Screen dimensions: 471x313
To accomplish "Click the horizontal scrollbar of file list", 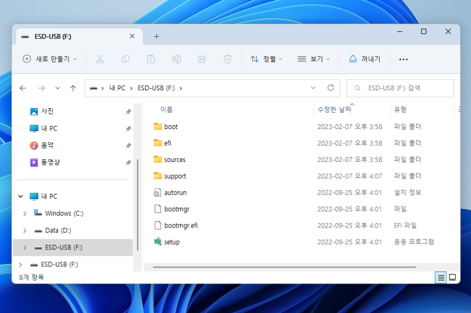I will [x=284, y=267].
